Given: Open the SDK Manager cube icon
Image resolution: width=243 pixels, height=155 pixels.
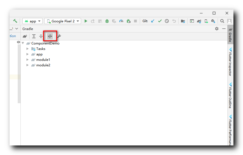Looking at the screenshot, I should (213, 21).
